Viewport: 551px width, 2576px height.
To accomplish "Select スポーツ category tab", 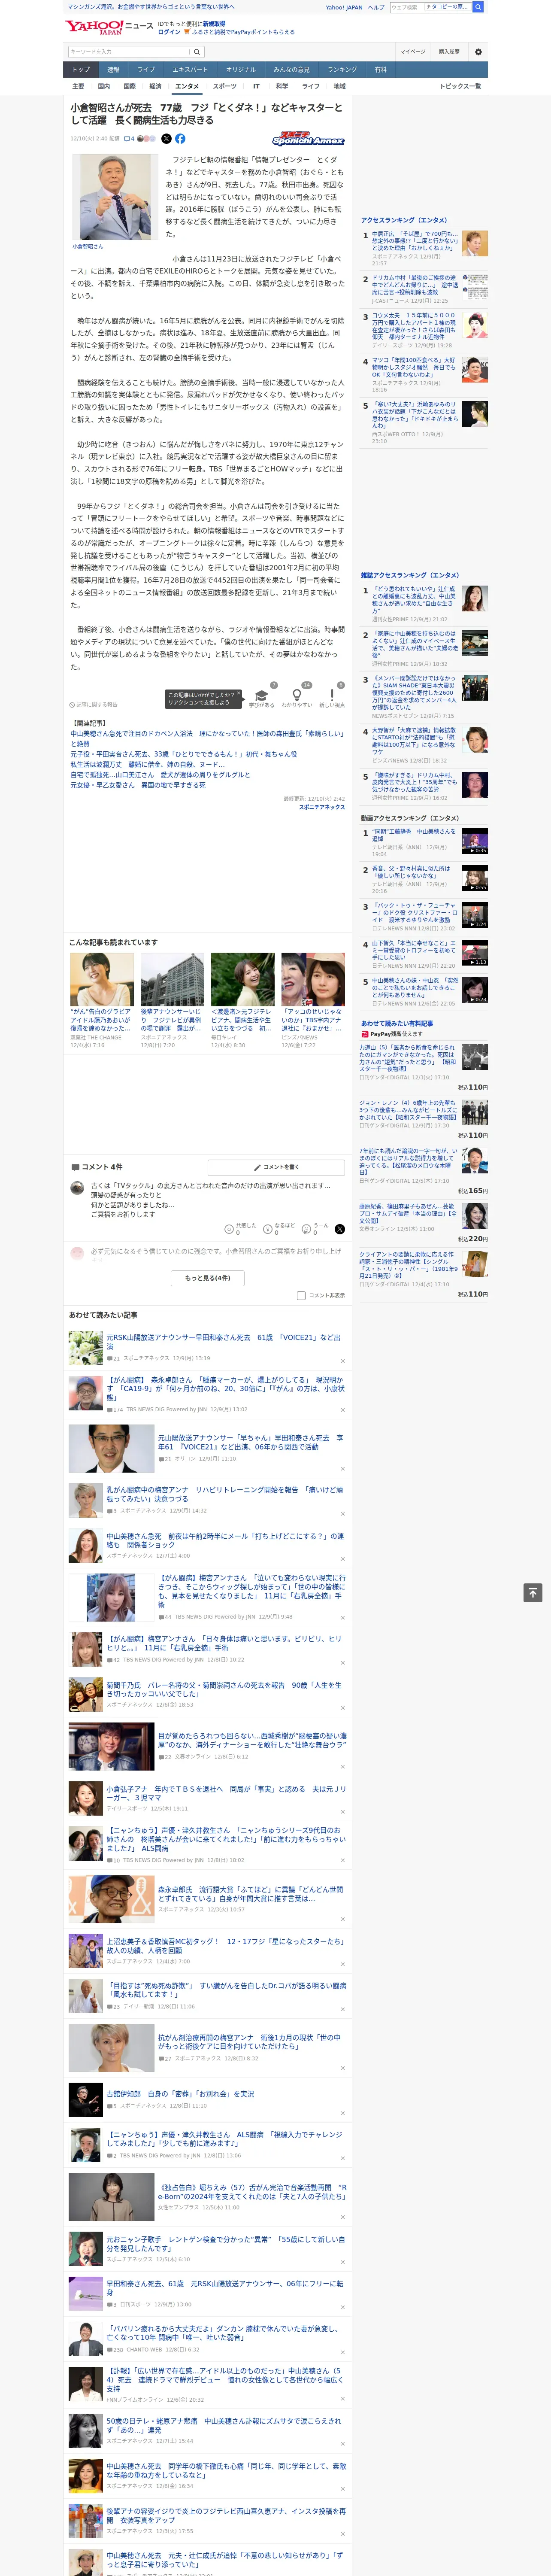I will pyautogui.click(x=225, y=86).
